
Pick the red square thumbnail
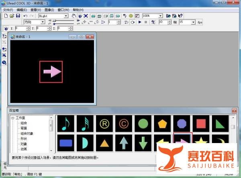(201, 124)
